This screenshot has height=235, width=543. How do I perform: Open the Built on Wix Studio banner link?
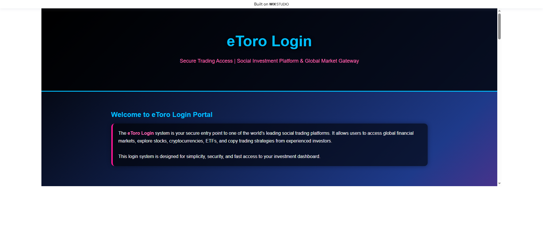pyautogui.click(x=271, y=4)
